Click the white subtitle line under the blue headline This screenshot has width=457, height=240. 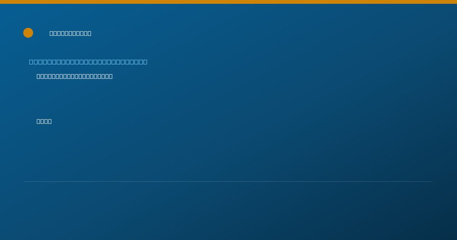click(75, 76)
